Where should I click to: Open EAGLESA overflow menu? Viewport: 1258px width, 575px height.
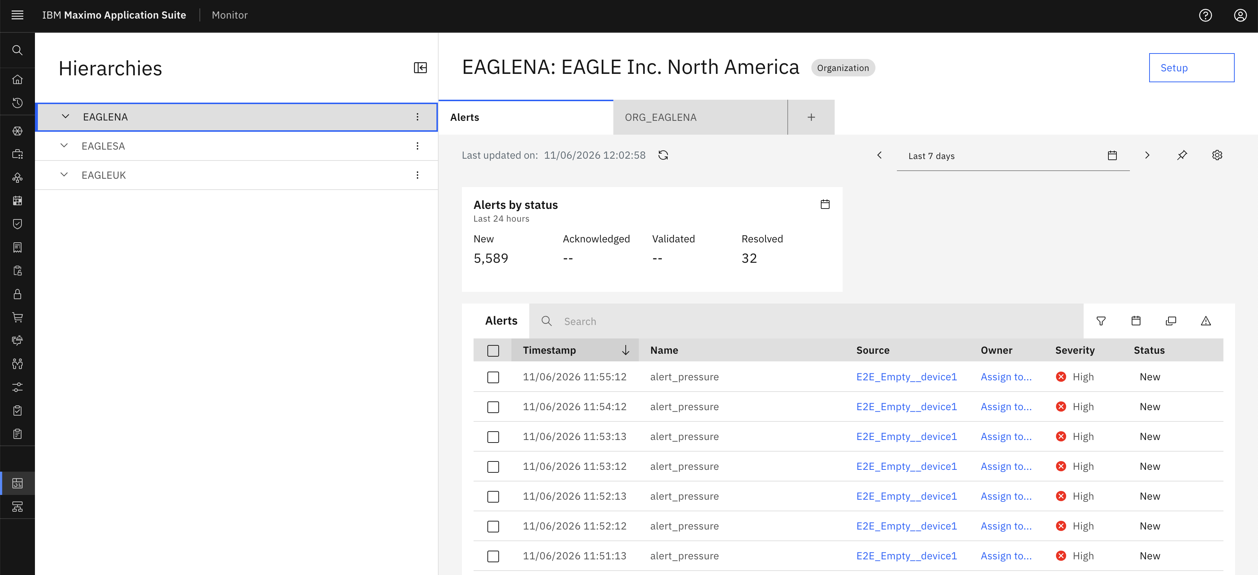point(418,146)
